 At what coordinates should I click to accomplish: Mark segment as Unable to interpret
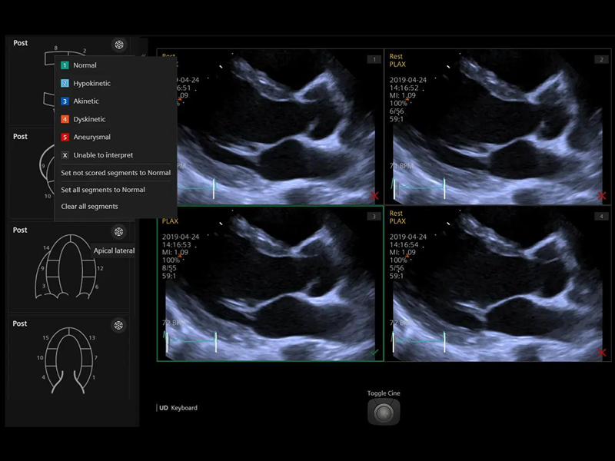102,155
